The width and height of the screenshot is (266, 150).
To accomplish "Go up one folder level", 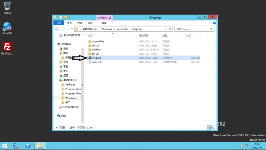I will coord(72,29).
